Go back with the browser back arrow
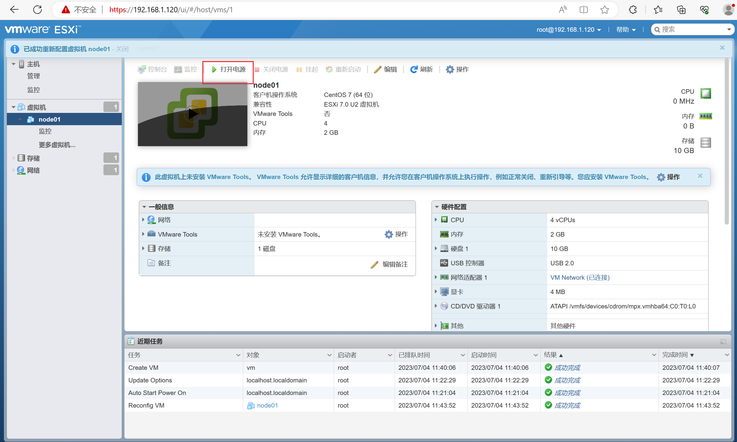737x442 pixels. click(x=14, y=10)
